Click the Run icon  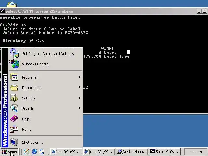tap(14, 129)
